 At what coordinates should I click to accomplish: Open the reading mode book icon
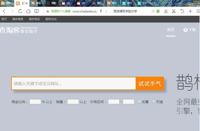click(x=37, y=11)
